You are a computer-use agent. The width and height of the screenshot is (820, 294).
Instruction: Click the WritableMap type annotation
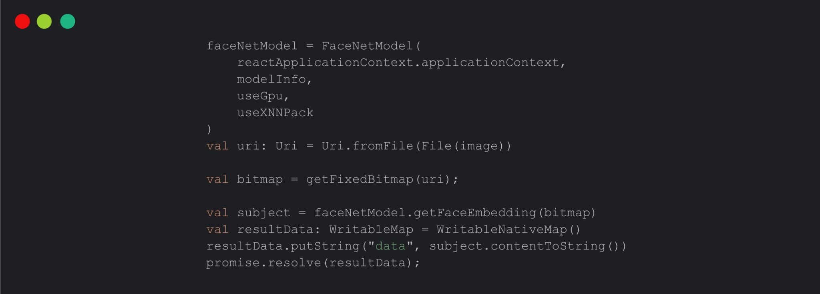tap(371, 230)
